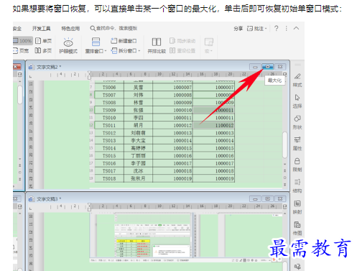Collapse the ribbon with the chevron
The width and height of the screenshot is (357, 271).
[x=296, y=28]
